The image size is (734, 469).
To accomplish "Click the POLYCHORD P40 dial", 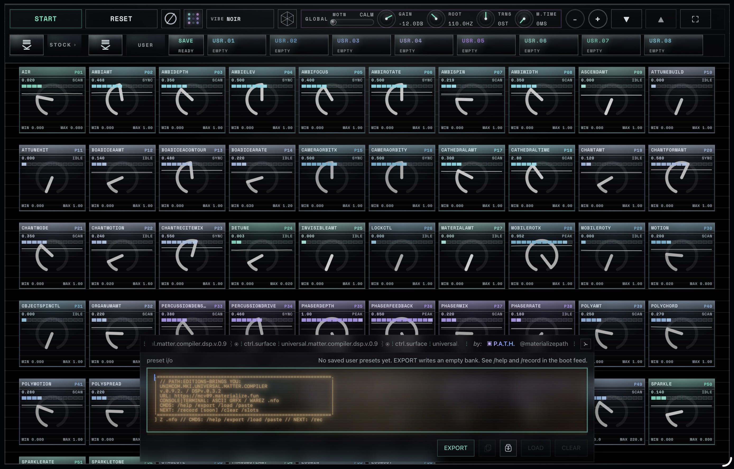I will (682, 334).
